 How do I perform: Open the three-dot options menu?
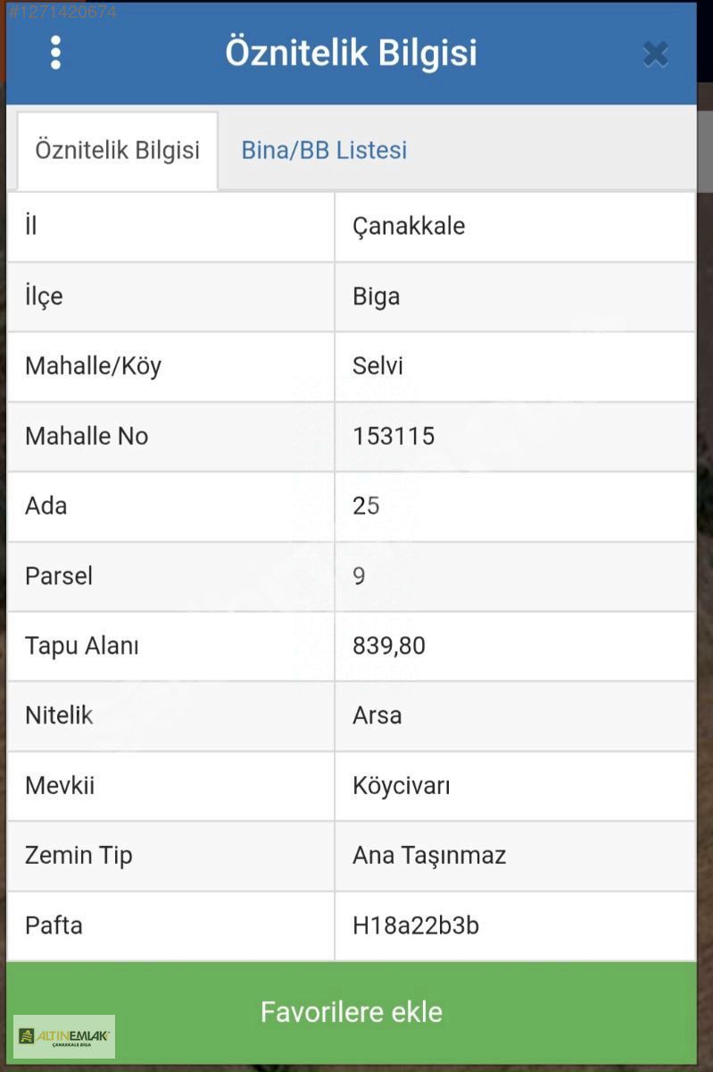tap(55, 53)
